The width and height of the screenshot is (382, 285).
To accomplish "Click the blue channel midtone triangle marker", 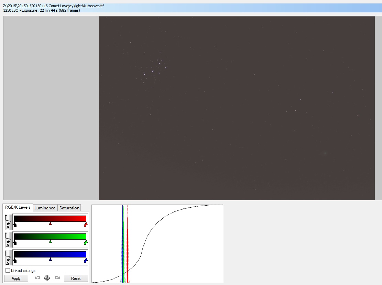I will (x=51, y=260).
